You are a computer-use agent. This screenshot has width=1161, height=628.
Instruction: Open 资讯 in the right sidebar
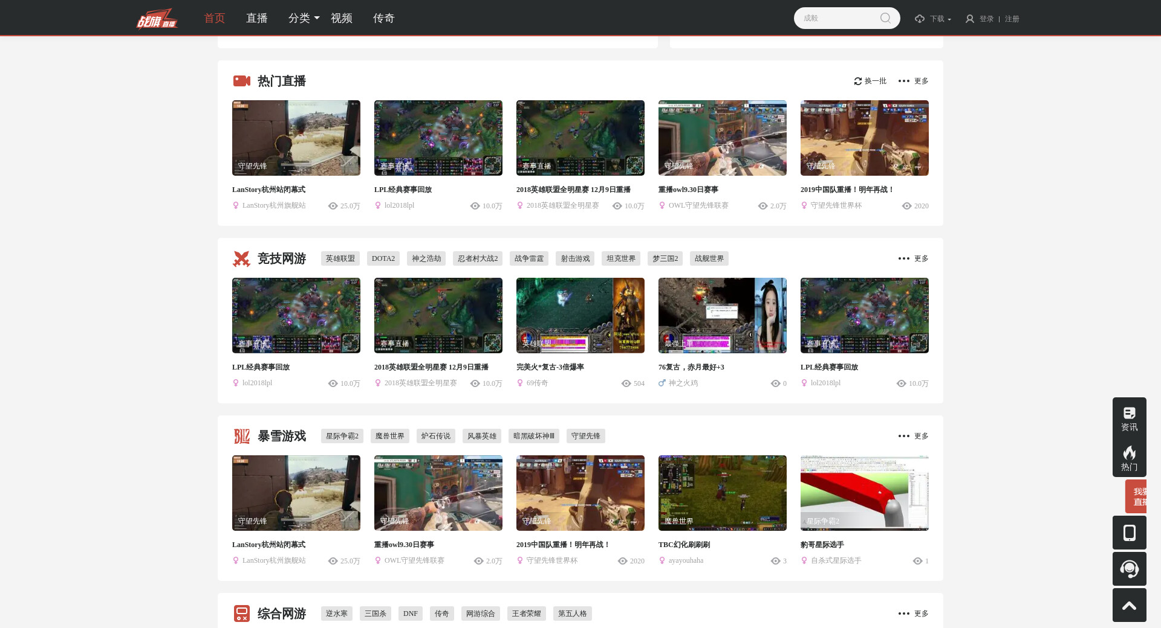1130,418
